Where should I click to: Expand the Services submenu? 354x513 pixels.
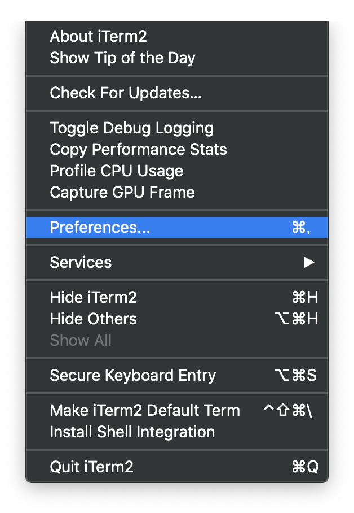(81, 262)
